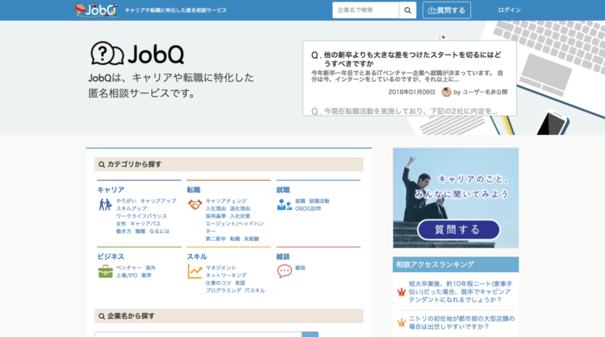
Task: Select the エージェント/ヘッドハンター tag
Action: (x=234, y=227)
